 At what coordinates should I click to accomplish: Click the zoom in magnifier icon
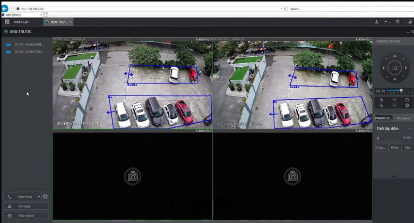381,100
